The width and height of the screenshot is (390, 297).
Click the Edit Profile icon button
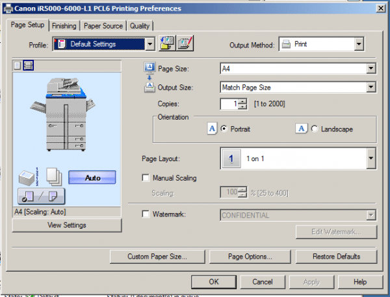[x=185, y=44]
